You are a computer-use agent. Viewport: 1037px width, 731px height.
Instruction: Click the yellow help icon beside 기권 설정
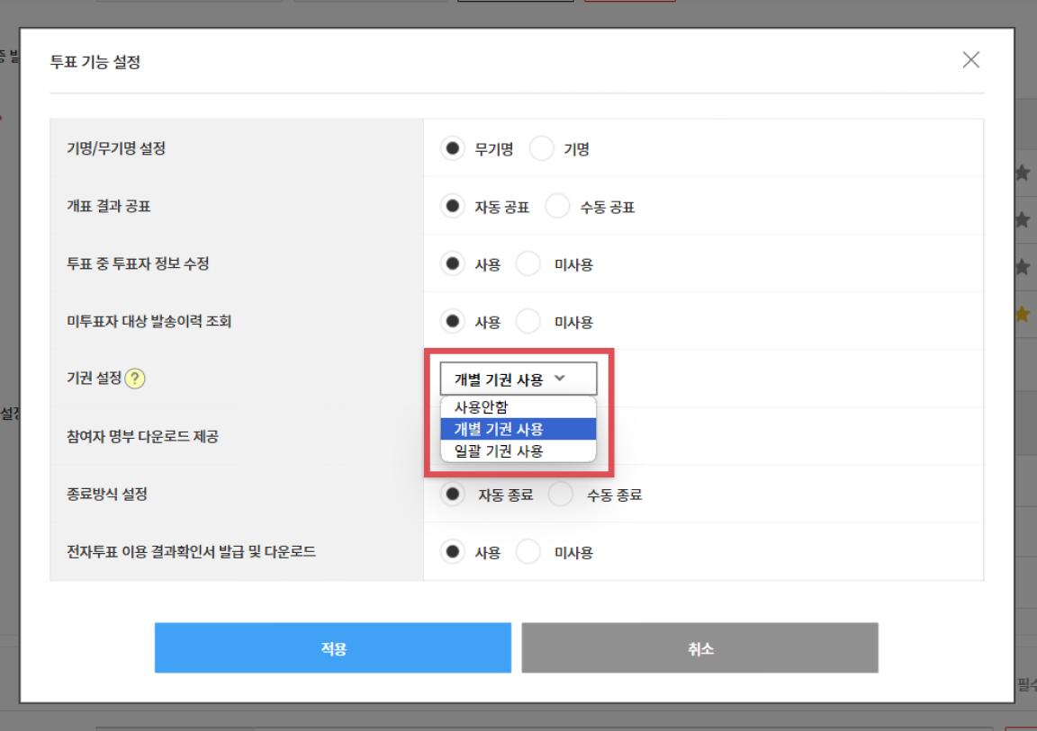[x=135, y=379]
